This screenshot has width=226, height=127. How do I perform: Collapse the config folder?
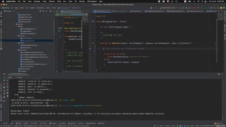tap(14, 24)
